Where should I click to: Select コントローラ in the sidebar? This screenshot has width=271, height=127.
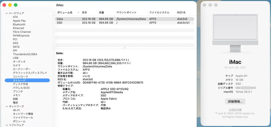20,77
